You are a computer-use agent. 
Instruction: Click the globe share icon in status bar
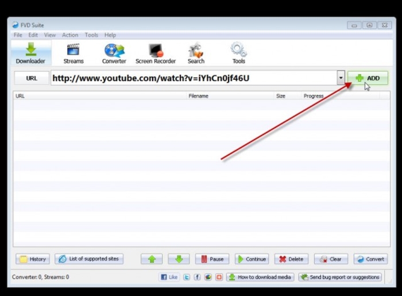[208, 277]
